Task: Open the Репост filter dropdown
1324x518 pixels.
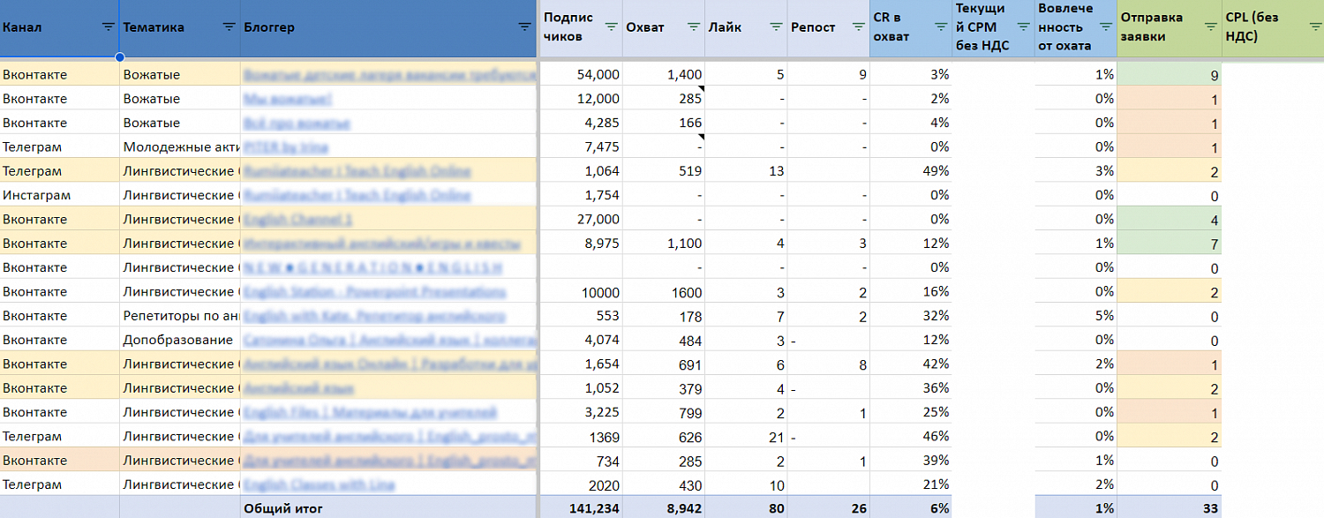Action: click(858, 27)
